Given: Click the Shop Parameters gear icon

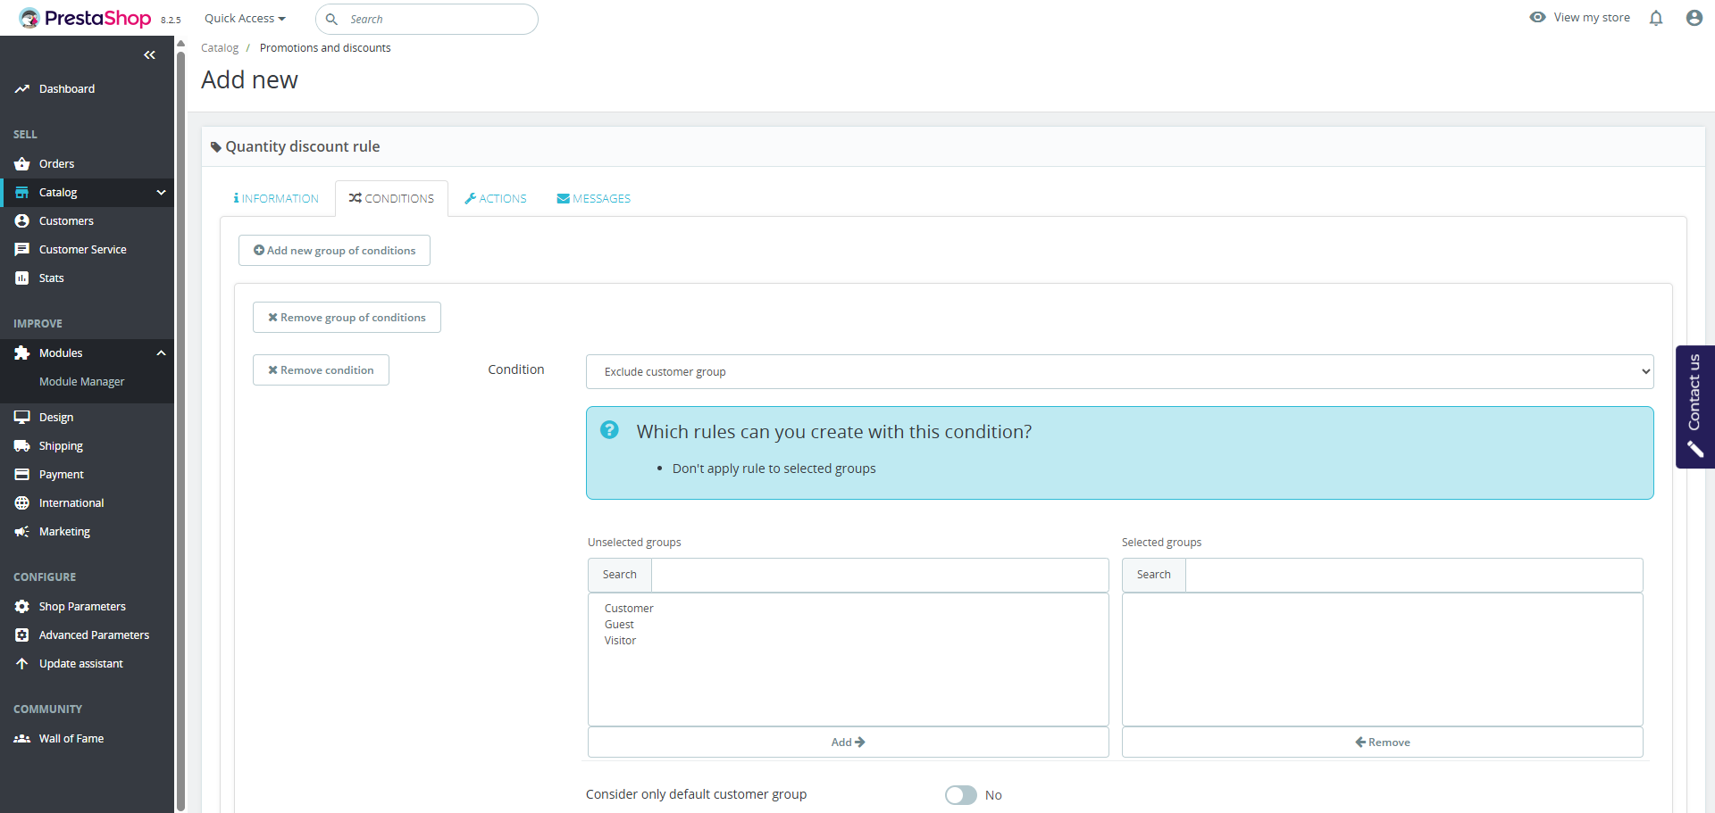Looking at the screenshot, I should [x=22, y=607].
